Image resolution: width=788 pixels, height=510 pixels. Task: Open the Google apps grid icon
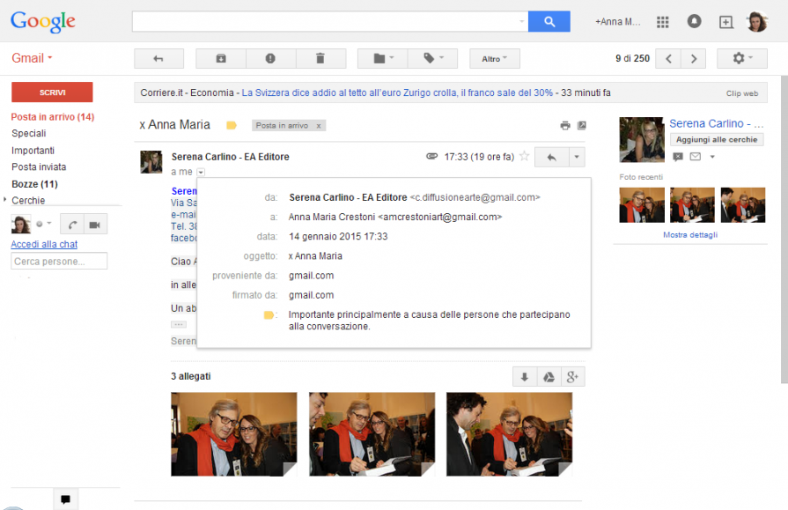663,22
